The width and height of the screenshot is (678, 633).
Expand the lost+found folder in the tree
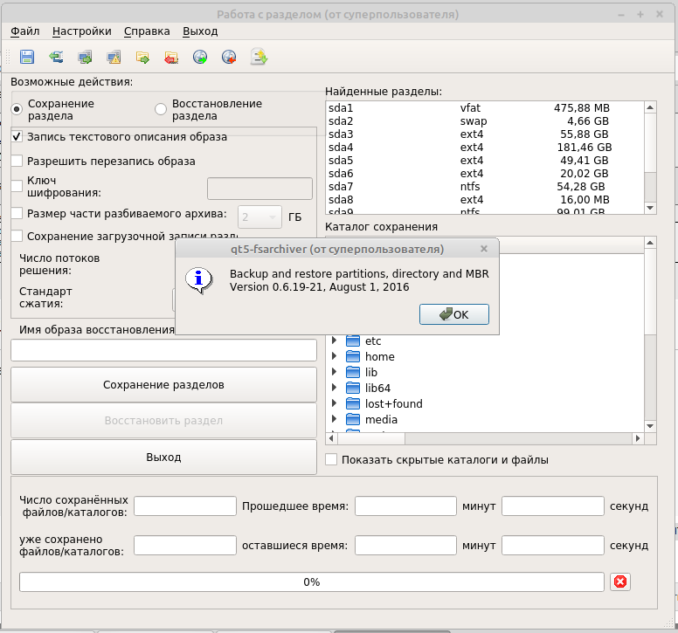334,403
